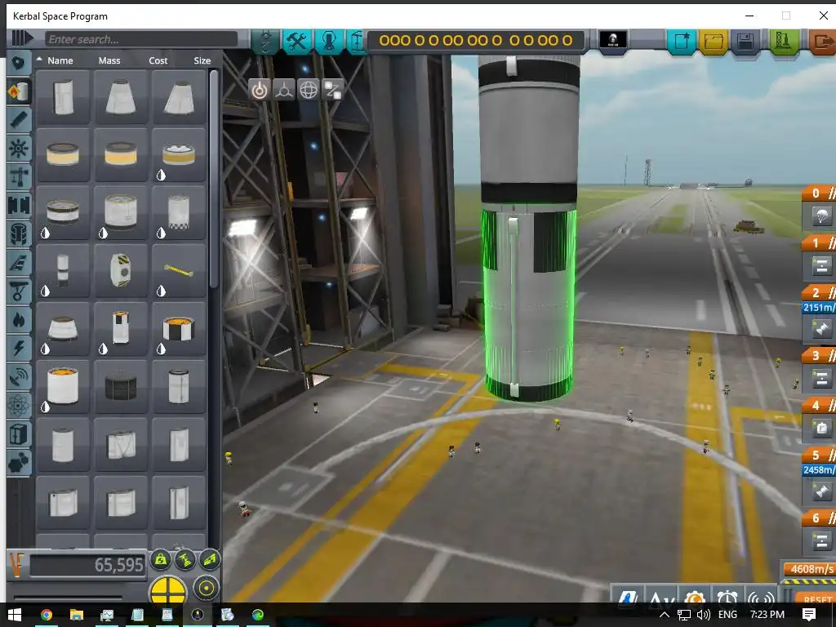836x627 pixels.
Task: Open the Command and Control category
Action: [x=19, y=149]
